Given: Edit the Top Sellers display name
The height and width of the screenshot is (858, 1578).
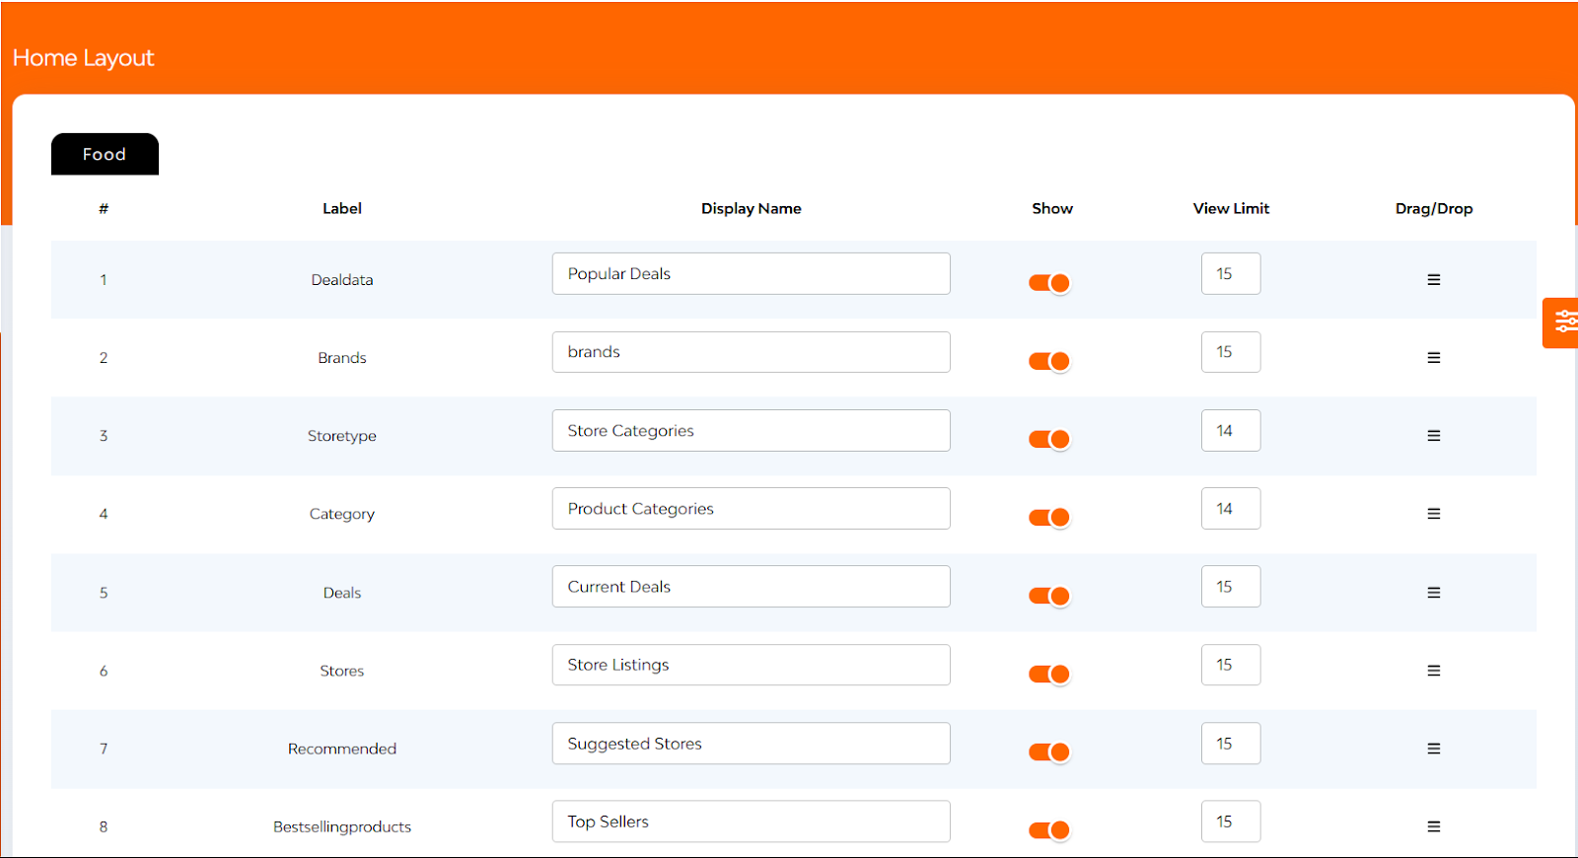Looking at the screenshot, I should (752, 822).
